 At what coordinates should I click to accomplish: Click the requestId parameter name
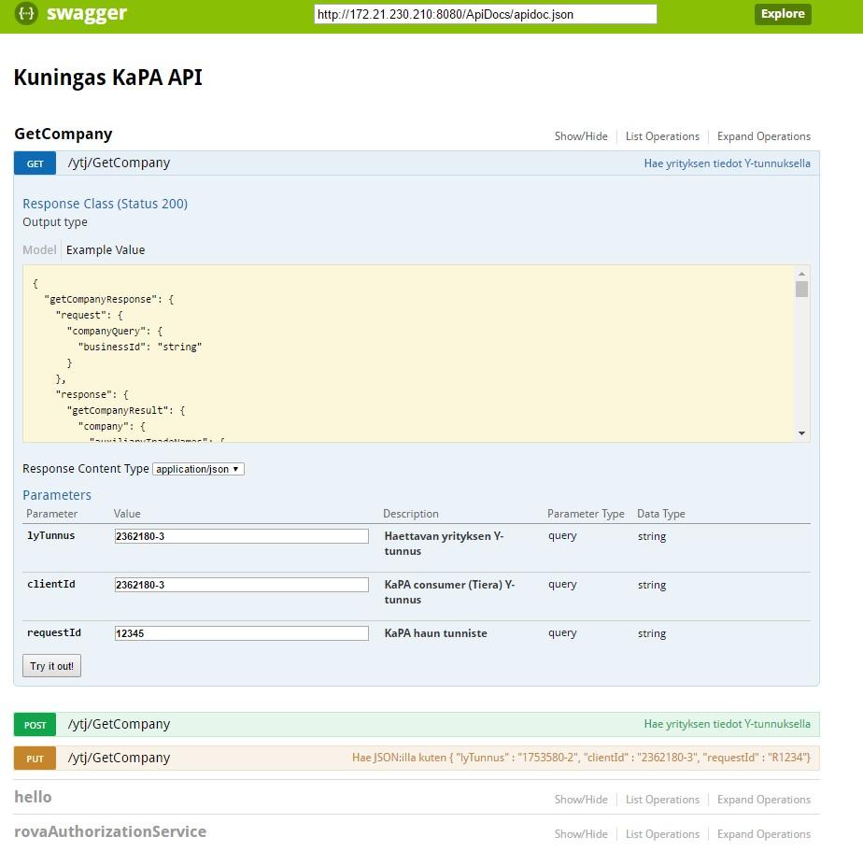[x=54, y=633]
